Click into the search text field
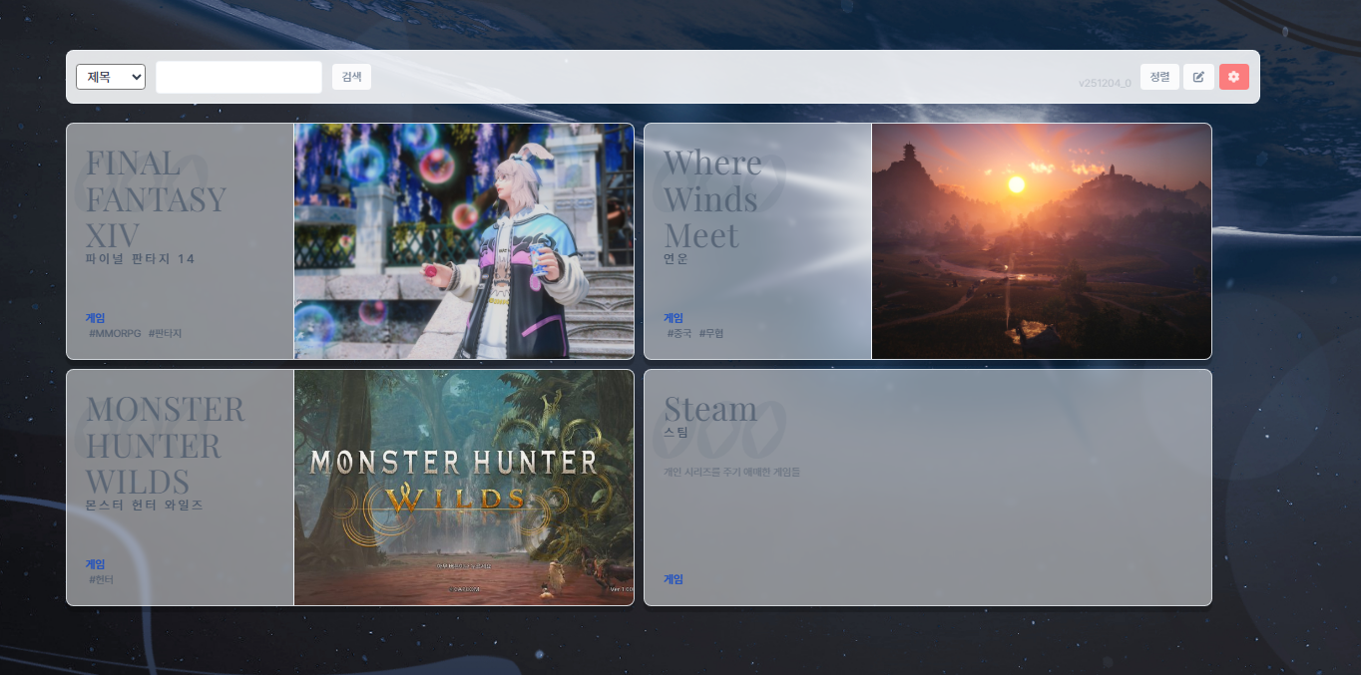The image size is (1361, 675). (x=238, y=77)
